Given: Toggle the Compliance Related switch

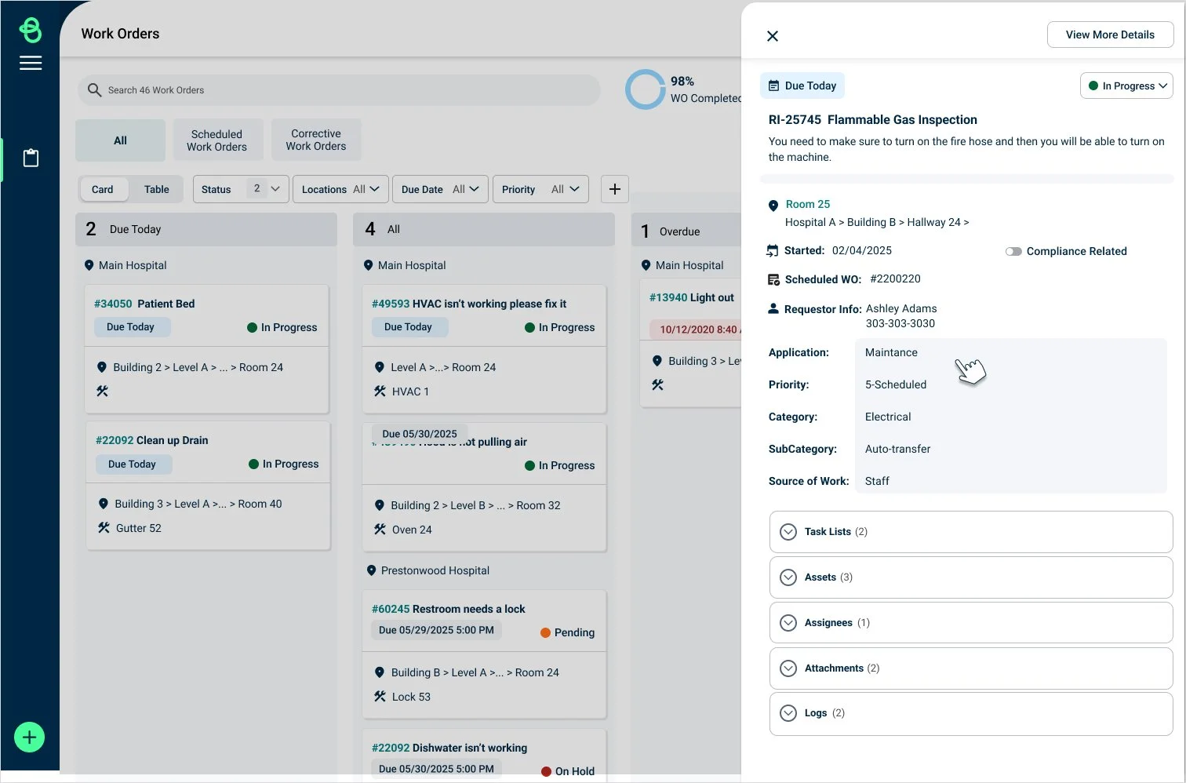Looking at the screenshot, I should click(x=1013, y=252).
